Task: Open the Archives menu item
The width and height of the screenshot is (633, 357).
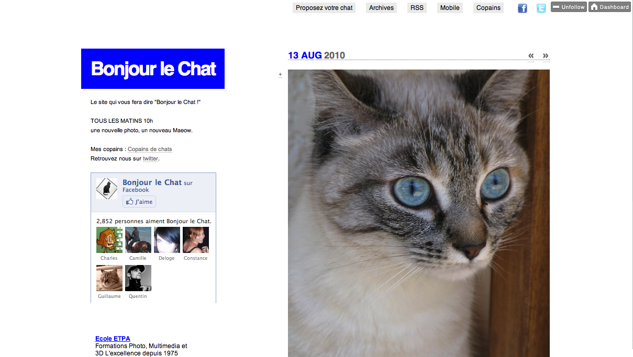Action: (x=381, y=8)
